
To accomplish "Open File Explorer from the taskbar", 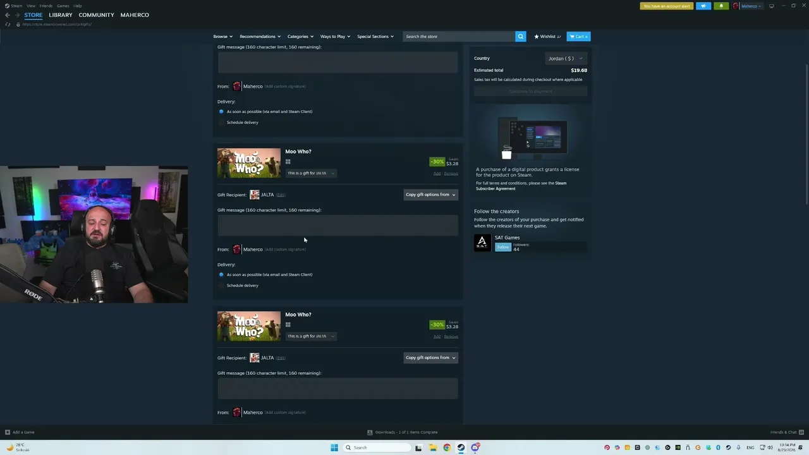I will 433,447.
